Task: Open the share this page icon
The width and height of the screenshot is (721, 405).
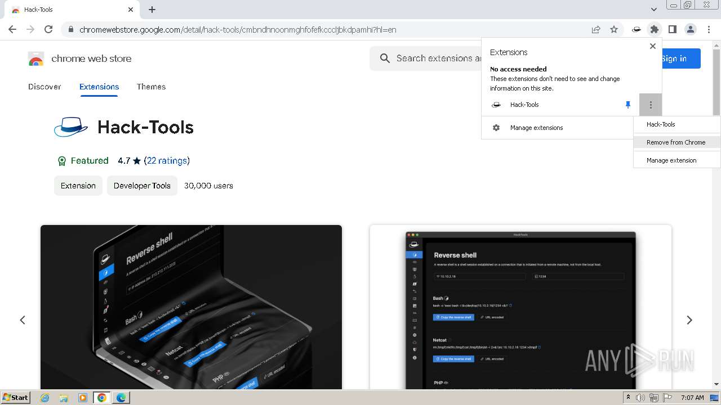Action: pyautogui.click(x=596, y=29)
